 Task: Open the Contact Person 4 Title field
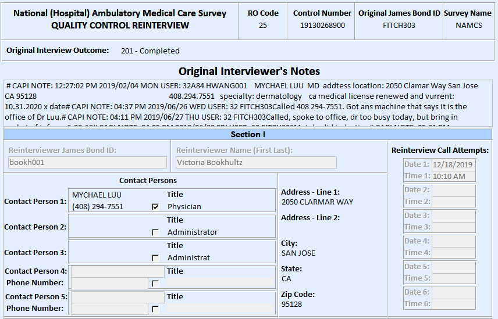pyautogui.click(x=220, y=282)
